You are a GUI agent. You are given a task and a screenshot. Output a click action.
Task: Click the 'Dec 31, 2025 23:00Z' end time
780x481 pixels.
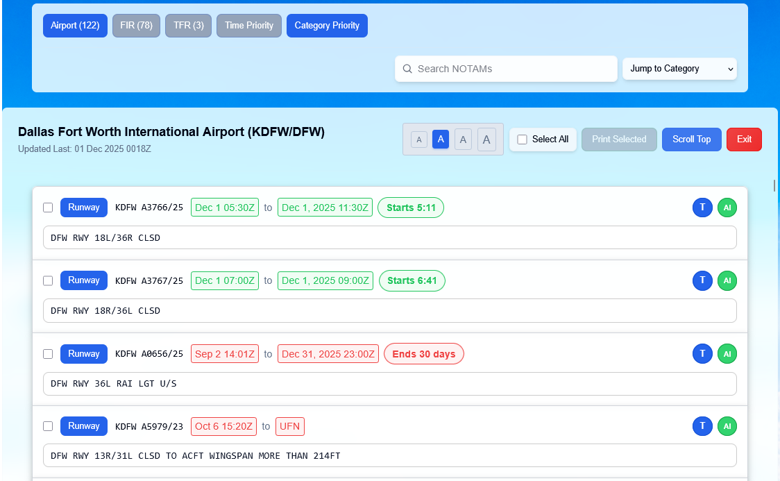coord(328,354)
